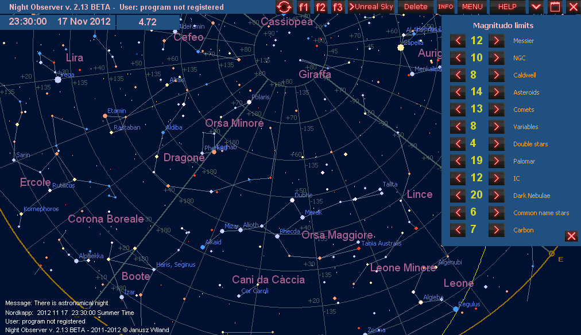
Task: Increase the Variables magnitude limit
Action: pyautogui.click(x=497, y=127)
